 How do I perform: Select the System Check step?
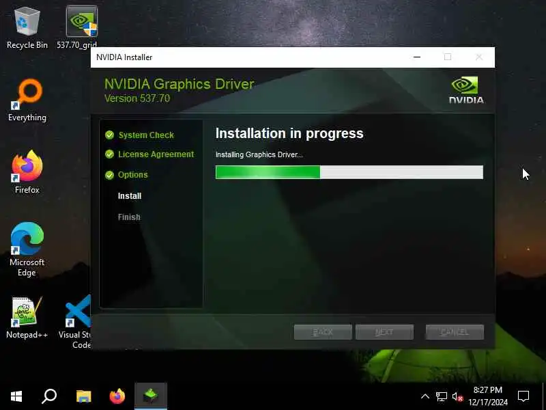(x=146, y=135)
